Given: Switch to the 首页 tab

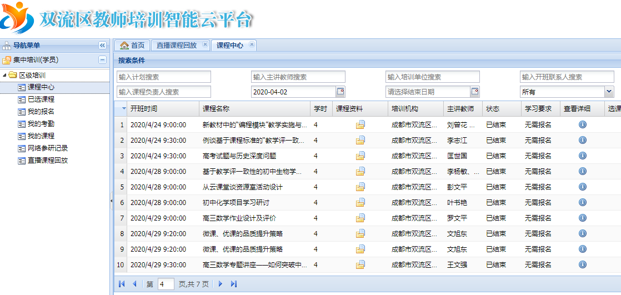Looking at the screenshot, I should (133, 46).
